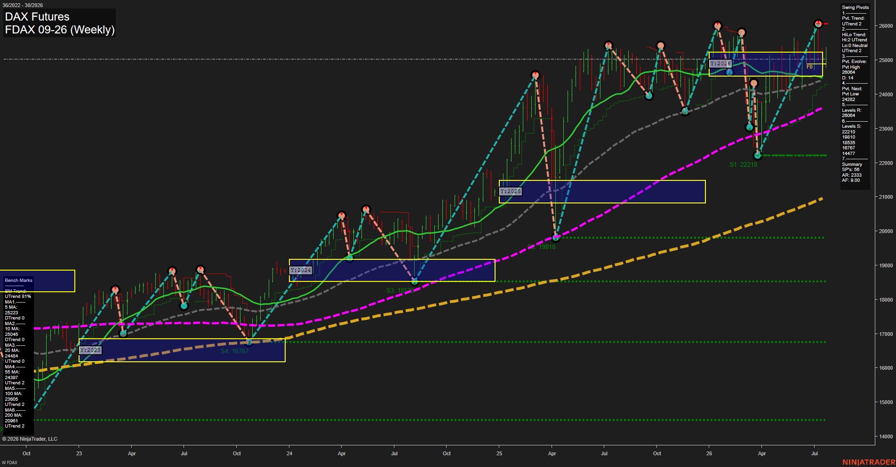This screenshot has width=896, height=467.
Task: Click the 26 year label on time axis
Action: (709, 453)
